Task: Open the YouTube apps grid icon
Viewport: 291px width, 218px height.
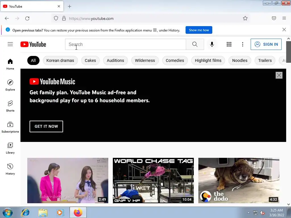Action: (x=229, y=44)
